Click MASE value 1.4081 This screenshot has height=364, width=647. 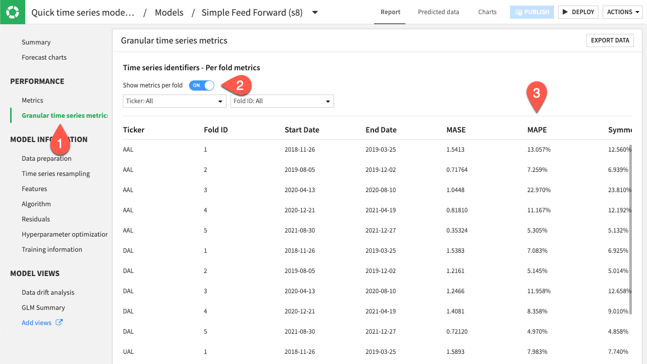(455, 311)
